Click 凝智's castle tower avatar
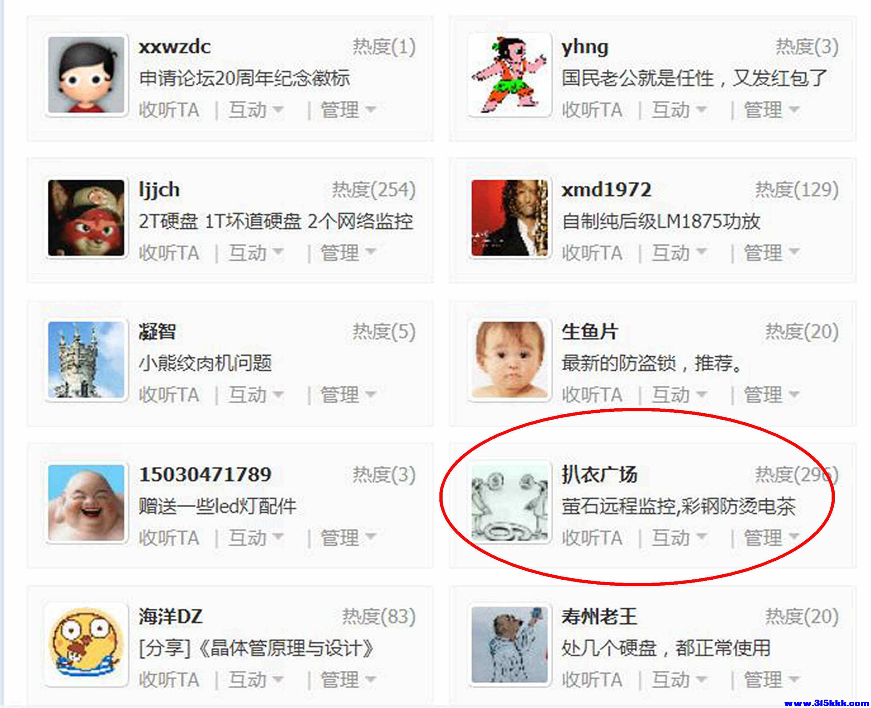The height and width of the screenshot is (708, 871). (86, 359)
